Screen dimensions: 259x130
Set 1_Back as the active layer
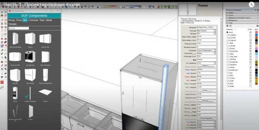click(227, 43)
